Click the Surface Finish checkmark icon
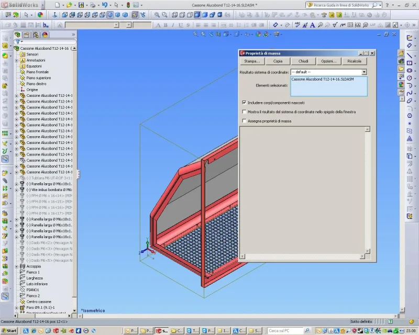 click(335, 25)
